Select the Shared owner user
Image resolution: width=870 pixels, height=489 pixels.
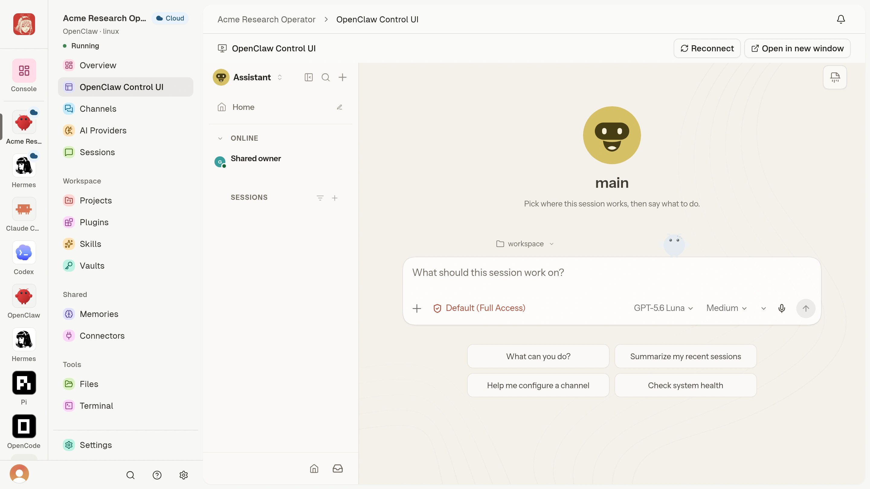[x=280, y=161]
